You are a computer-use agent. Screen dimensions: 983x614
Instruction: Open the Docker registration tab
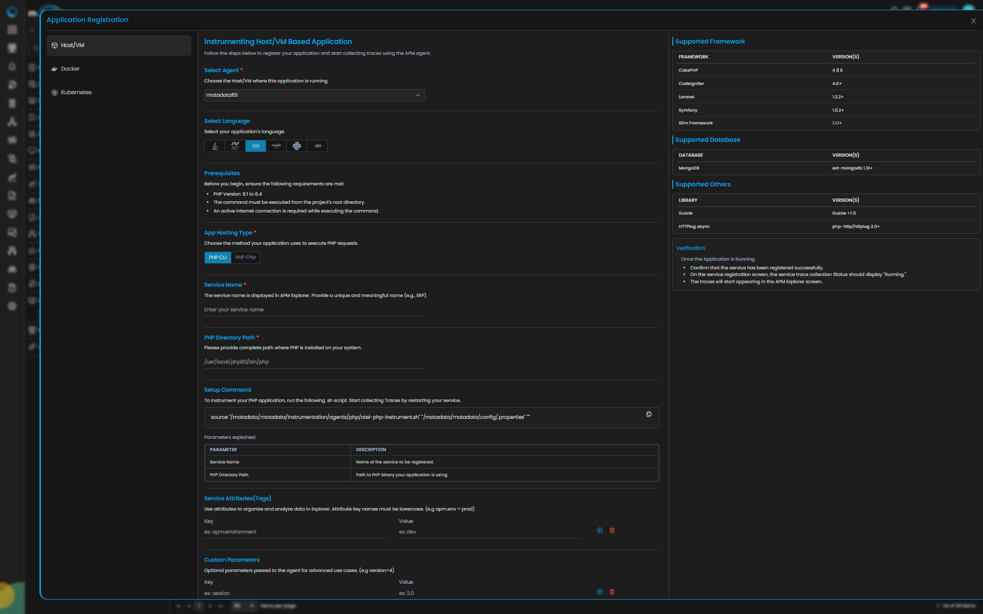pyautogui.click(x=70, y=69)
